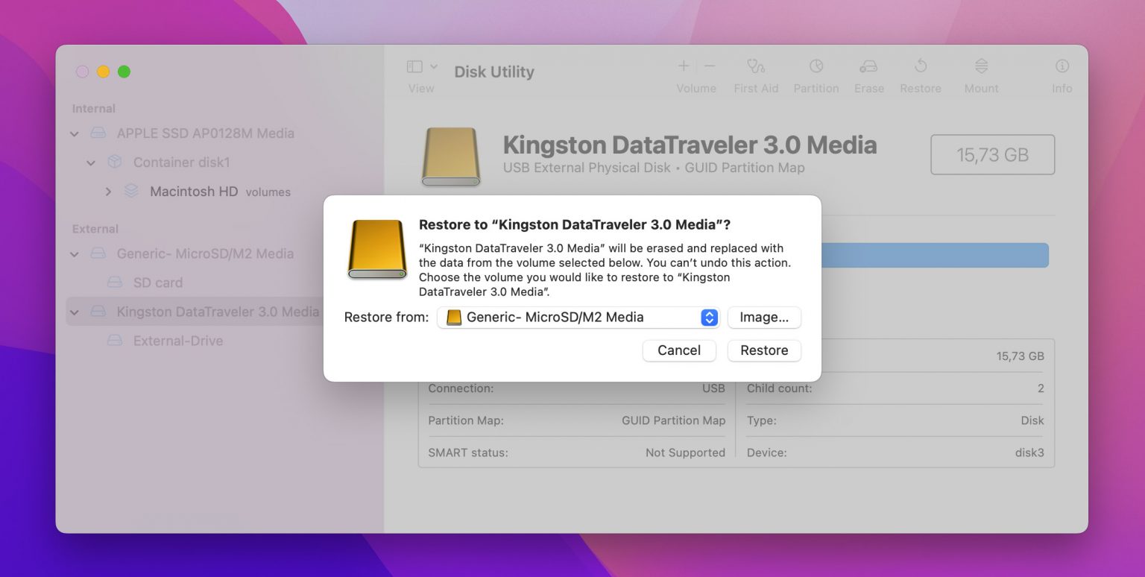Viewport: 1145px width, 577px height.
Task: Click the sidebar View icon
Action: click(x=413, y=66)
